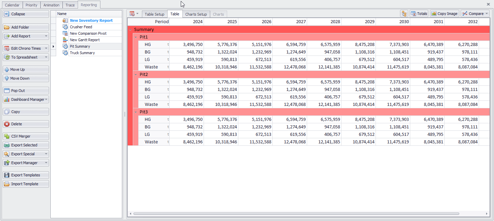This screenshot has width=494, height=221.
Task: Click the Dashboard Manager chart icon
Action: tap(7, 99)
